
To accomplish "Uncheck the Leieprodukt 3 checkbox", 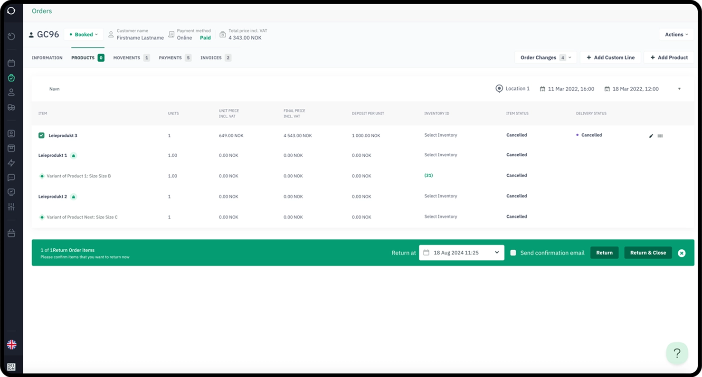I will tap(41, 135).
